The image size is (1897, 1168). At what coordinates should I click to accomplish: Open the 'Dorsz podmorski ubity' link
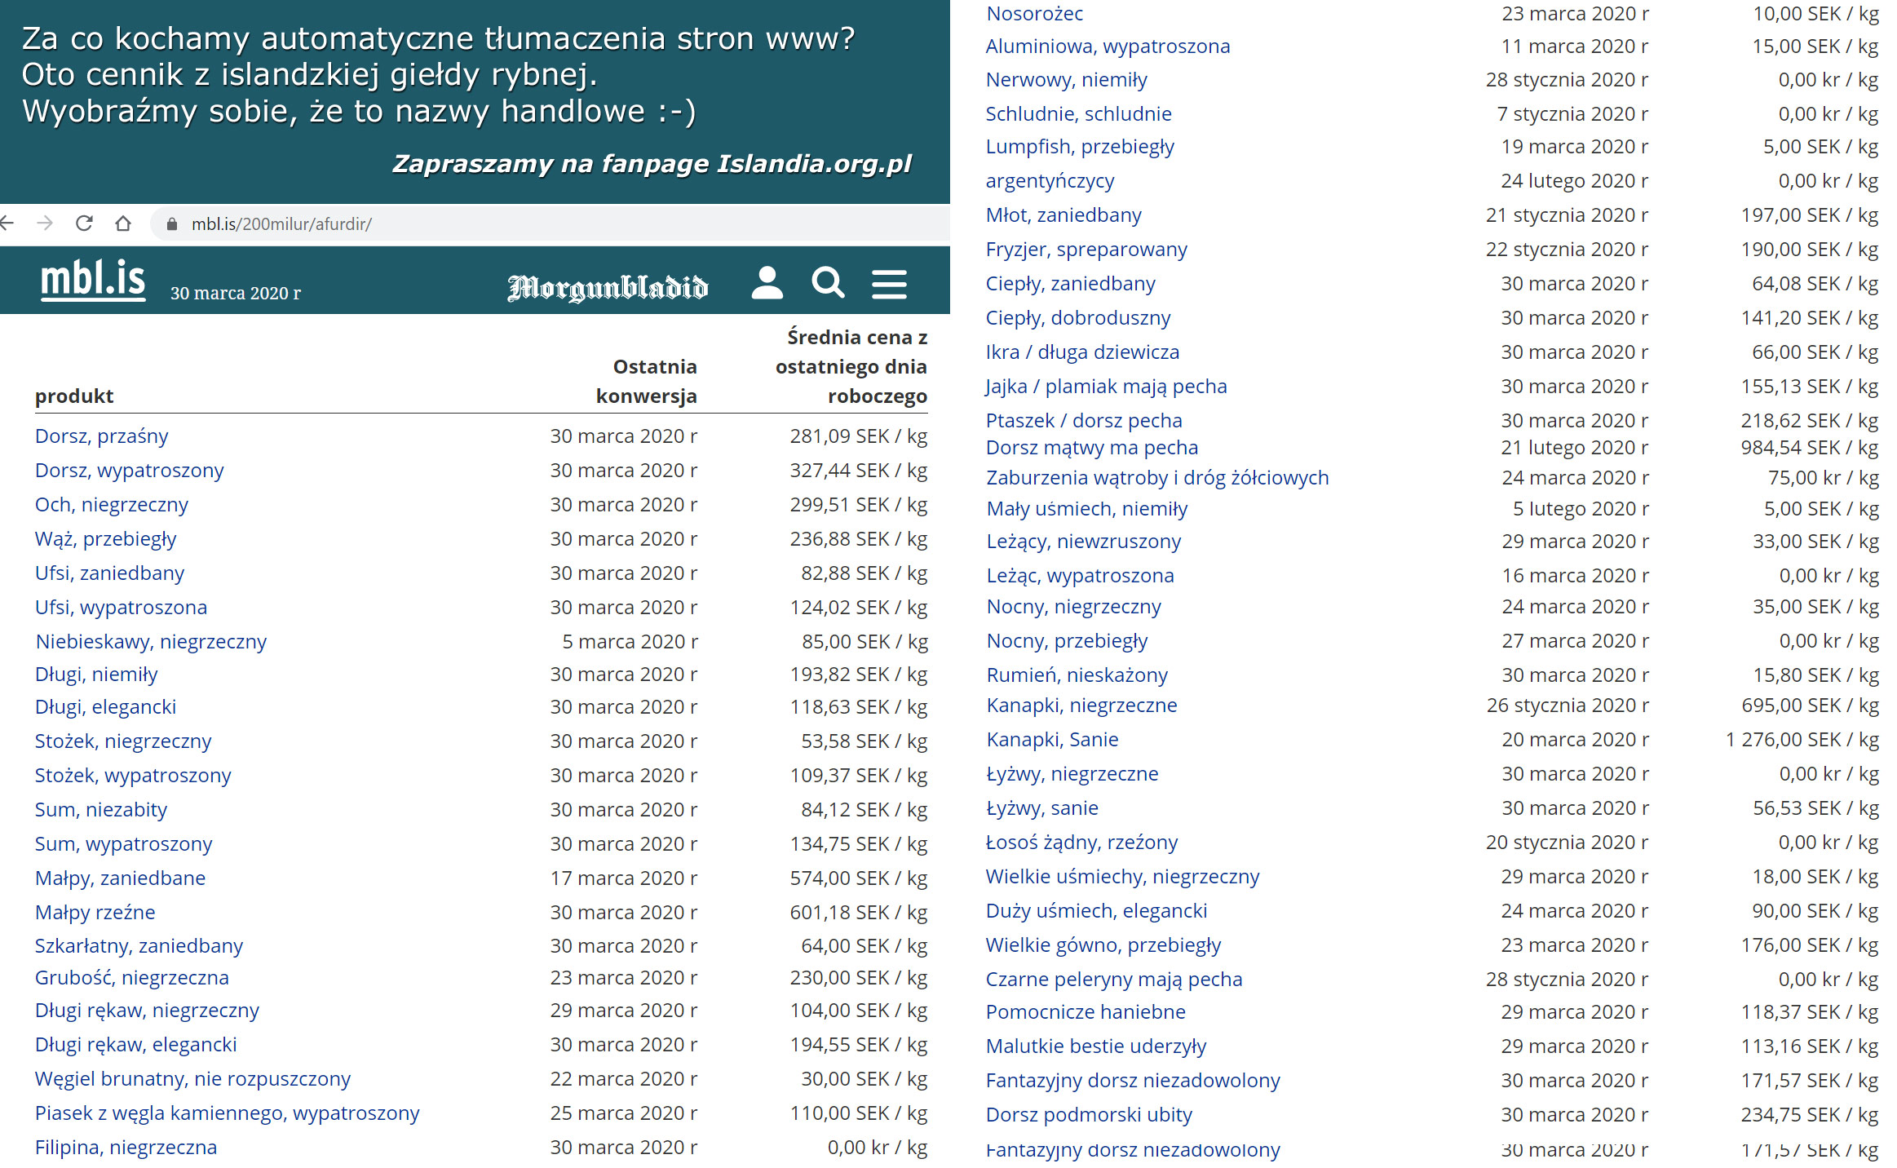tap(1089, 1115)
